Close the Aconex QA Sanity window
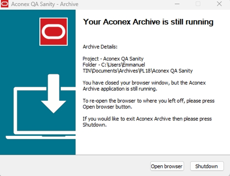Screen dimensions: 230x176 pyautogui.click(x=219, y=4)
